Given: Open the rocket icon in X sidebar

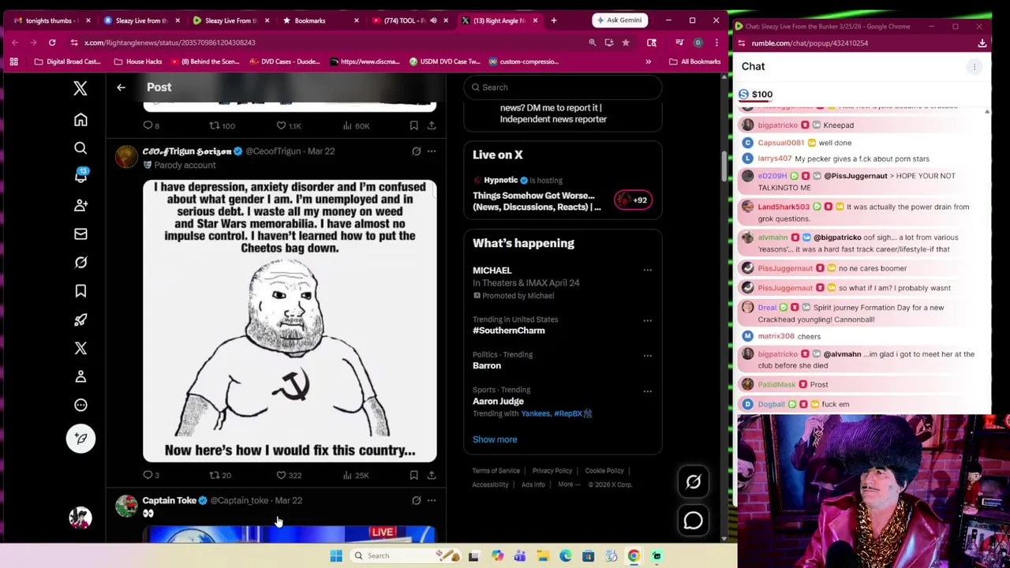Looking at the screenshot, I should [x=80, y=319].
